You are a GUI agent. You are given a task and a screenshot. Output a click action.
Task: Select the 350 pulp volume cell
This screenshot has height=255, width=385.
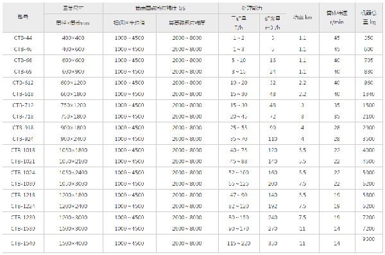point(273,243)
